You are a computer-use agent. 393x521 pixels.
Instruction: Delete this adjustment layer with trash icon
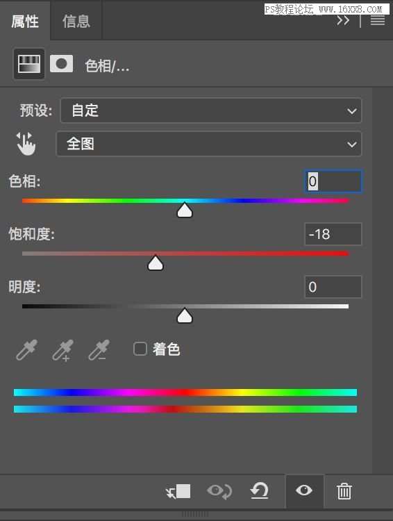click(x=344, y=491)
